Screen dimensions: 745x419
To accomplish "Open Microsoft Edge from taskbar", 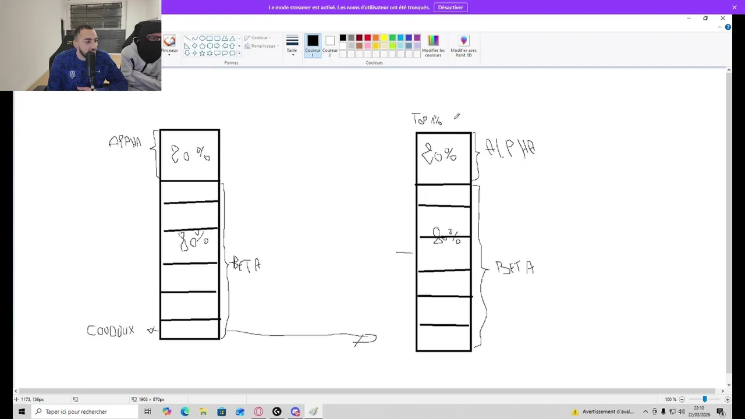I will coord(185,411).
